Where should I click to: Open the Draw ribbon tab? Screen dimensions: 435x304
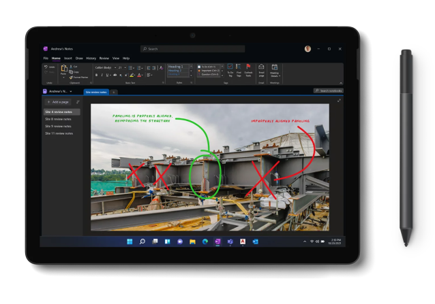pos(79,58)
